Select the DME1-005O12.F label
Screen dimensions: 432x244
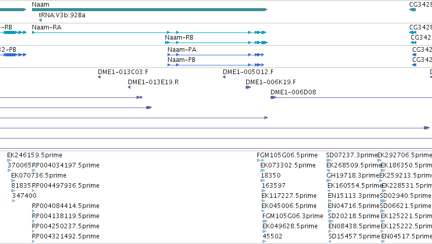coord(248,72)
